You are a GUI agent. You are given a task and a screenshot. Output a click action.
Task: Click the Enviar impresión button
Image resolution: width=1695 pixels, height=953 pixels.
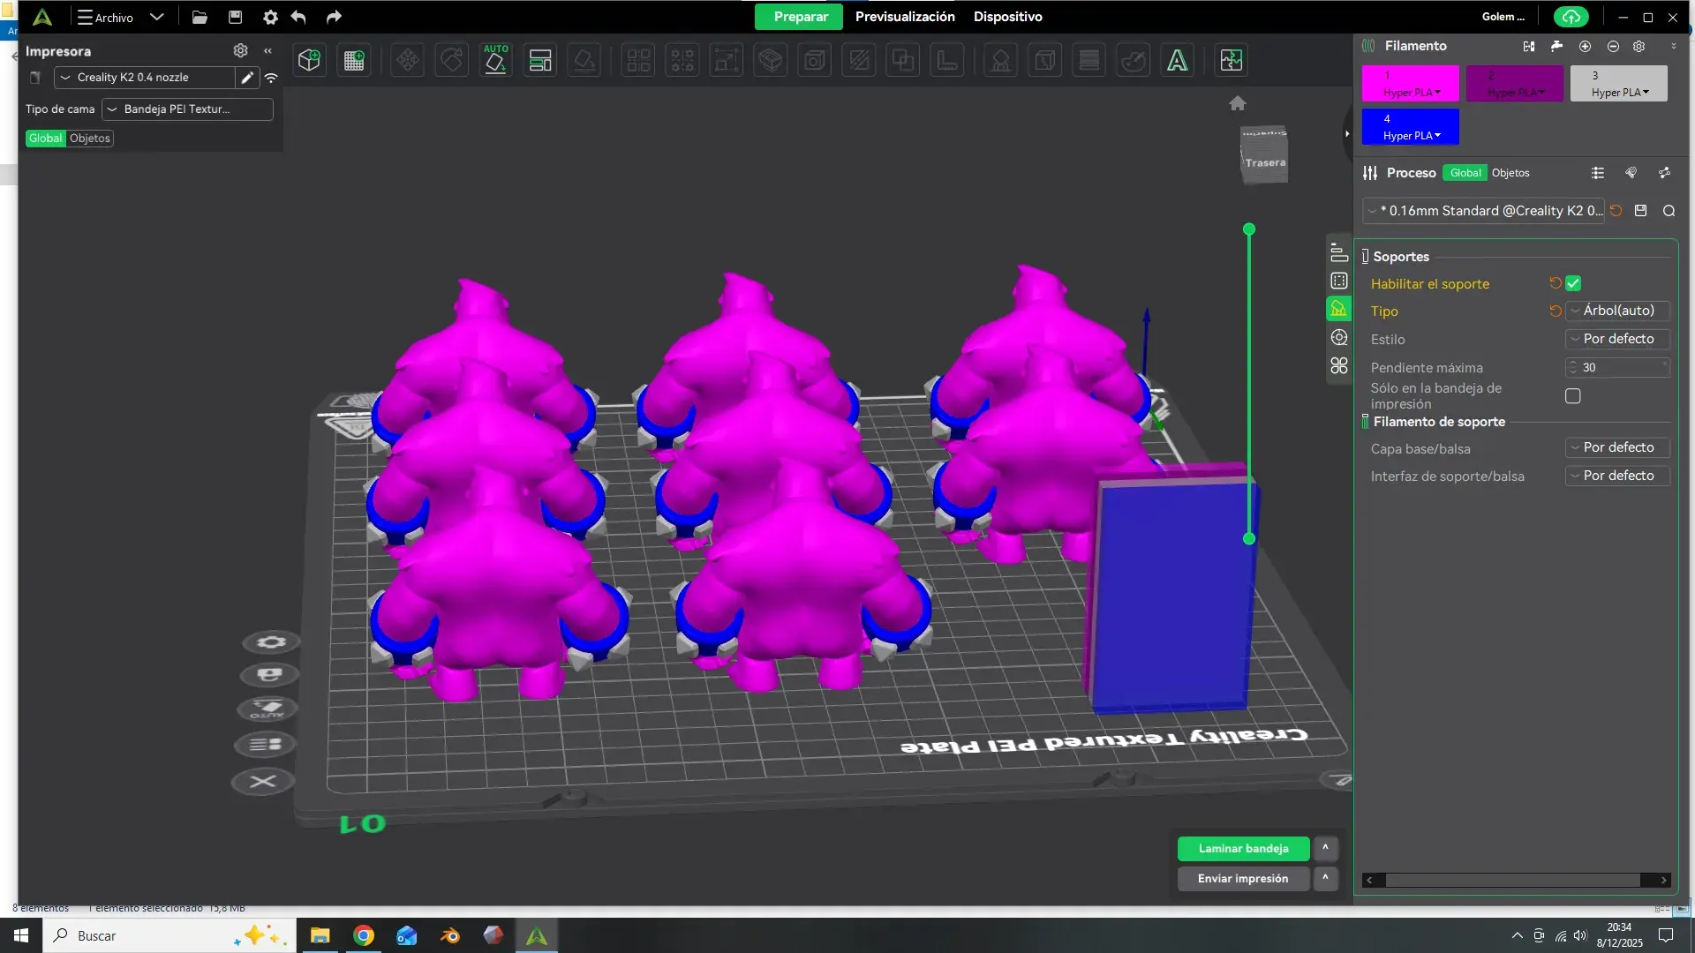(x=1243, y=878)
